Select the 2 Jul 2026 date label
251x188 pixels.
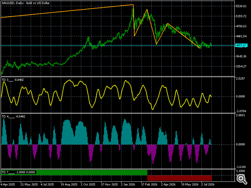tap(208, 184)
